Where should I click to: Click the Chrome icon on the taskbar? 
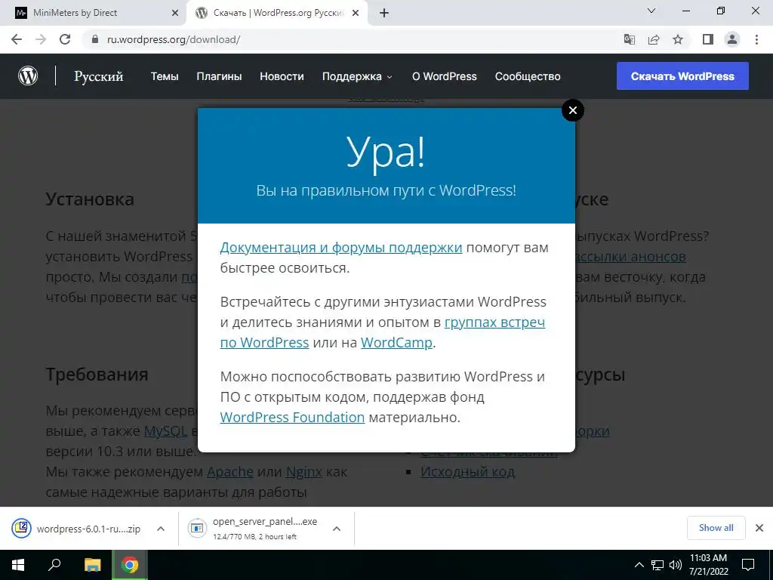[130, 565]
